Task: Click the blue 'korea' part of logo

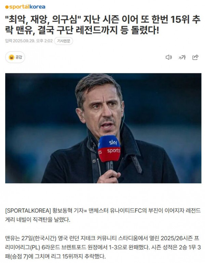Action: (x=38, y=7)
